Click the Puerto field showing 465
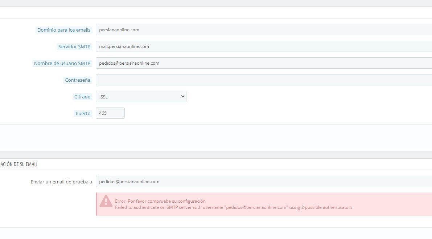This screenshot has height=239, width=432. pyautogui.click(x=110, y=113)
